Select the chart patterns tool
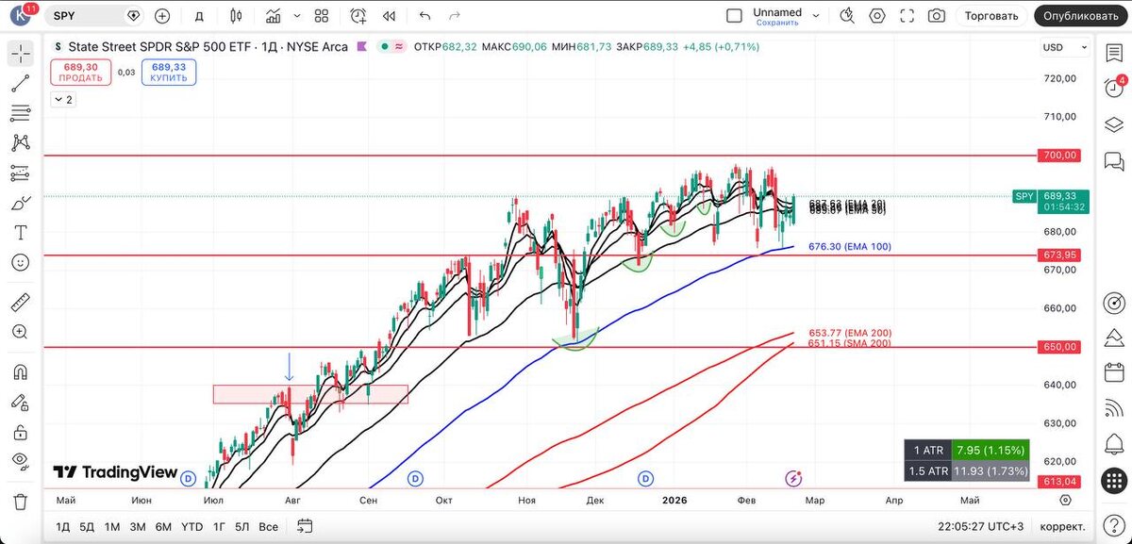This screenshot has width=1132, height=544. [20, 143]
